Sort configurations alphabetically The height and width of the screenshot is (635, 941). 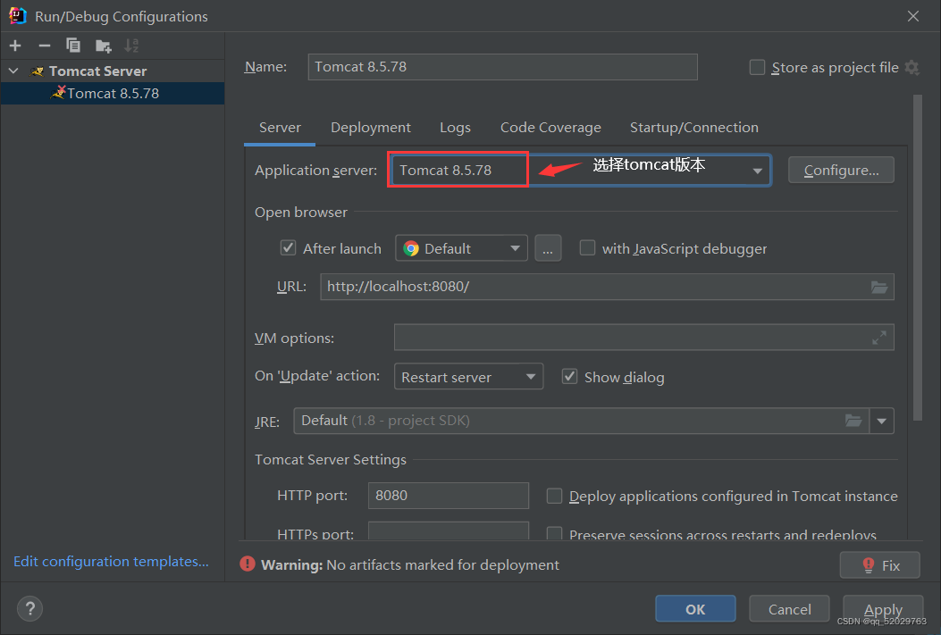[131, 46]
